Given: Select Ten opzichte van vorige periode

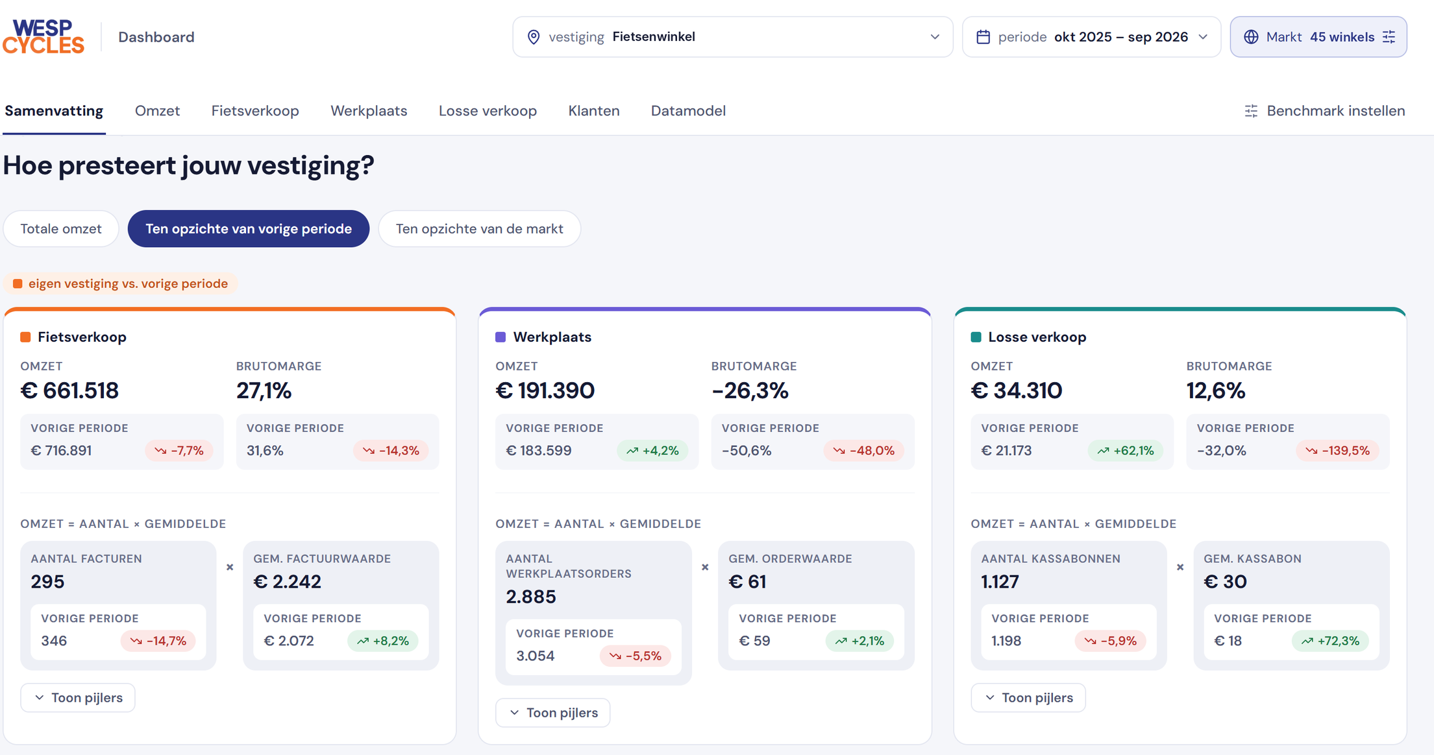Looking at the screenshot, I should 249,228.
